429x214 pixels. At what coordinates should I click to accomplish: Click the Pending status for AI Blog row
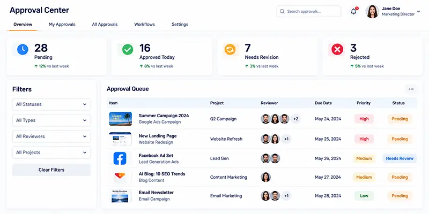pyautogui.click(x=400, y=177)
